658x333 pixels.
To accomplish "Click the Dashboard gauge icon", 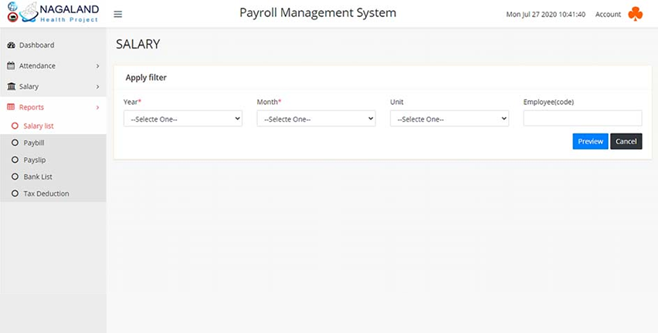I will [x=12, y=45].
